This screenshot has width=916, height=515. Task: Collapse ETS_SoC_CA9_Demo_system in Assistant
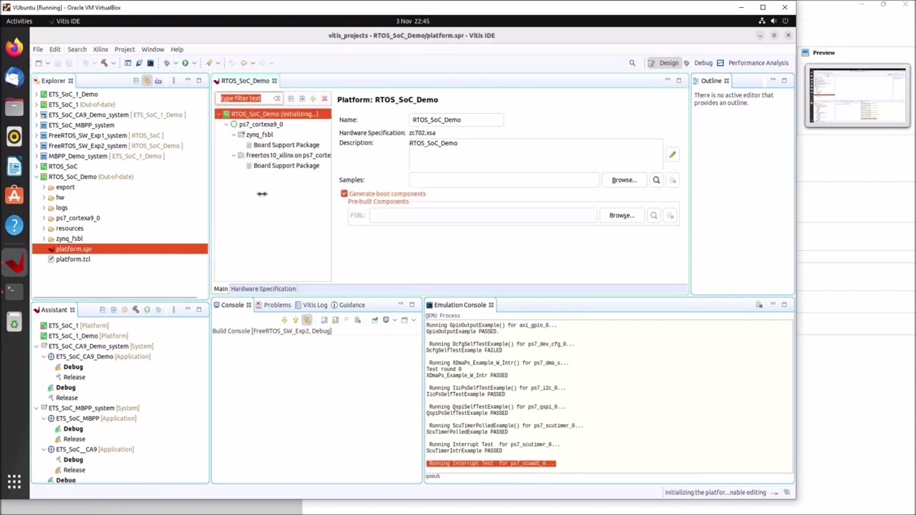click(36, 346)
